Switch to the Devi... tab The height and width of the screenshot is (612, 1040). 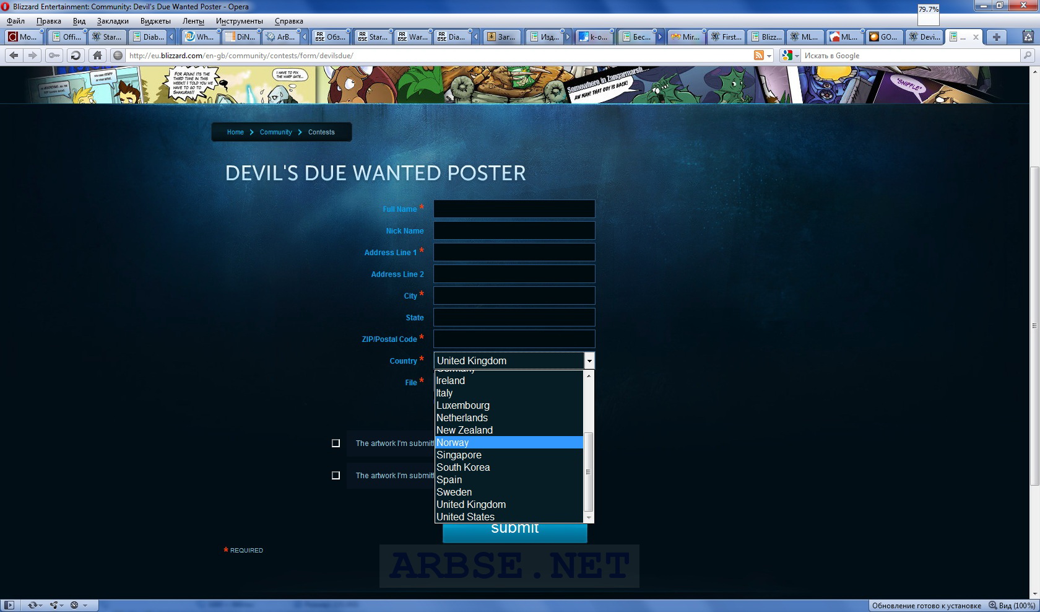[x=924, y=37]
